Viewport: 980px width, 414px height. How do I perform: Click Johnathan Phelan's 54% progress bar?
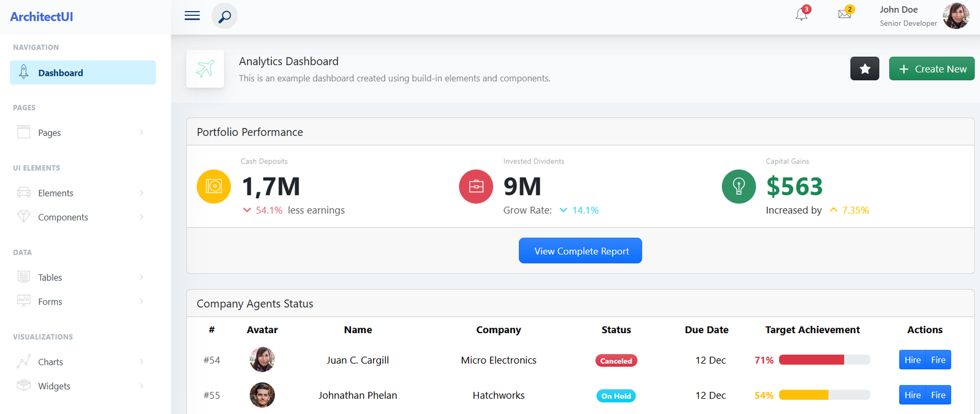click(824, 395)
